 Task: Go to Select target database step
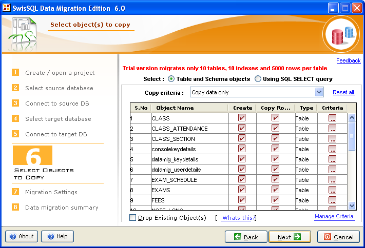[58, 119]
